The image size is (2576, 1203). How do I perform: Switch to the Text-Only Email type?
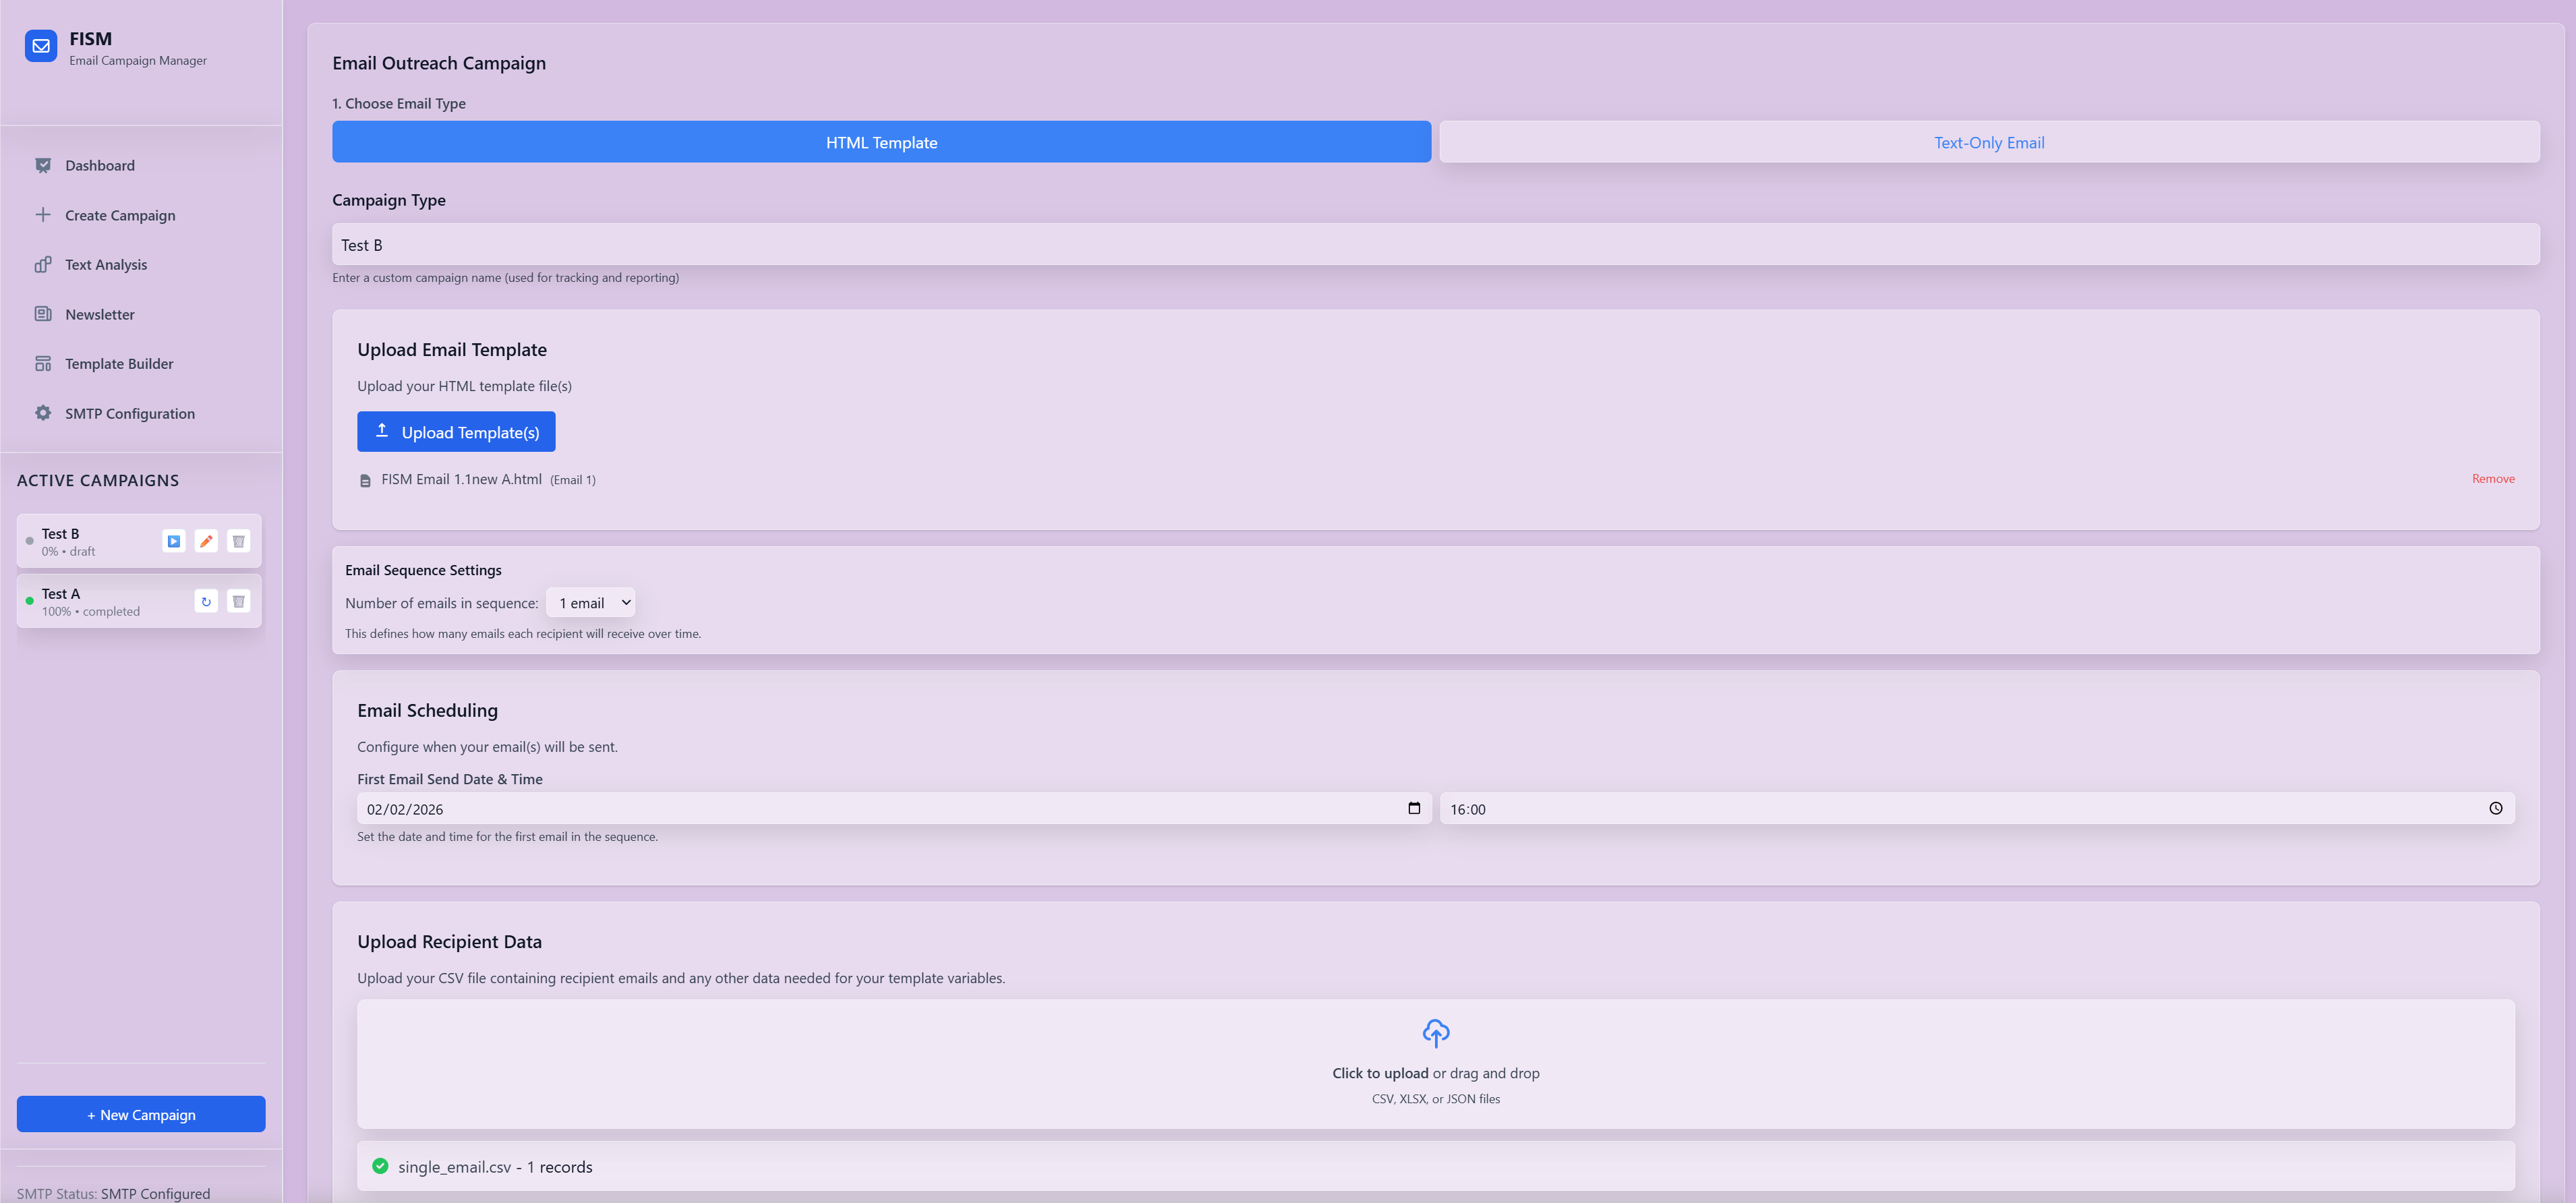click(x=1988, y=142)
